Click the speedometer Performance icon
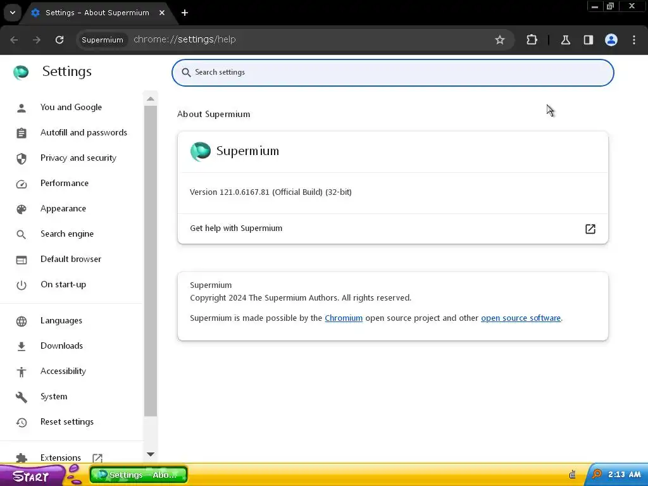The image size is (648, 486). pos(22,184)
